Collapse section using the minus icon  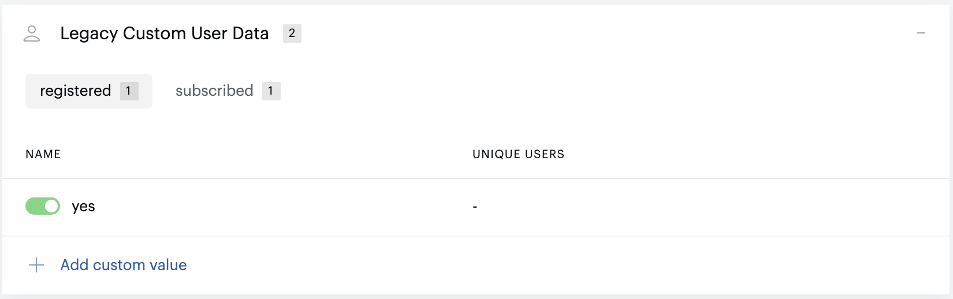pyautogui.click(x=921, y=33)
